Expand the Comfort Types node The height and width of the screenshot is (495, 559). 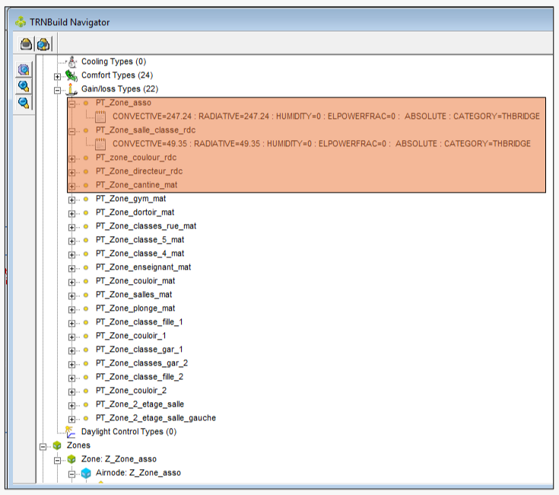tap(57, 75)
